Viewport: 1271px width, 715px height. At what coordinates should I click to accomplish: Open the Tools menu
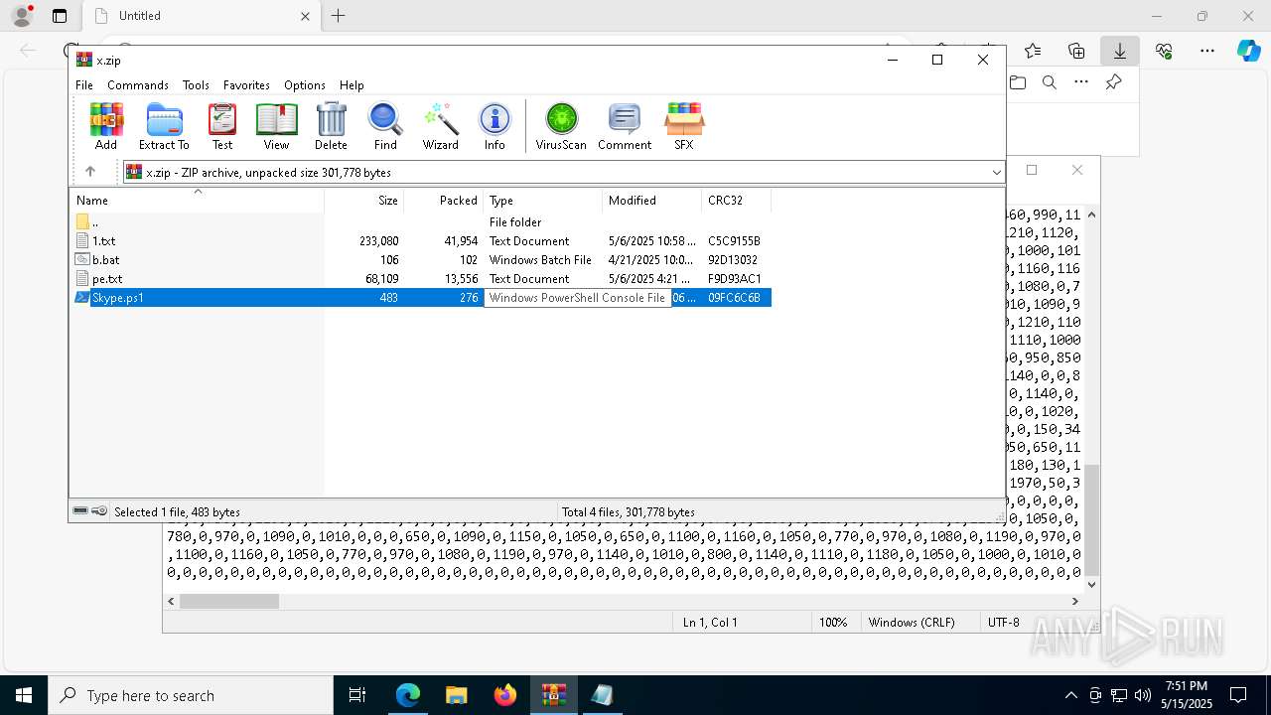click(196, 85)
